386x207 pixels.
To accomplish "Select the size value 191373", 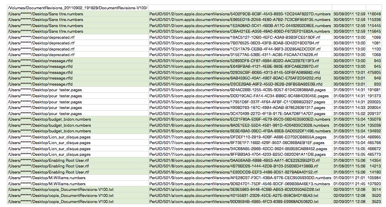I will 374,96.
